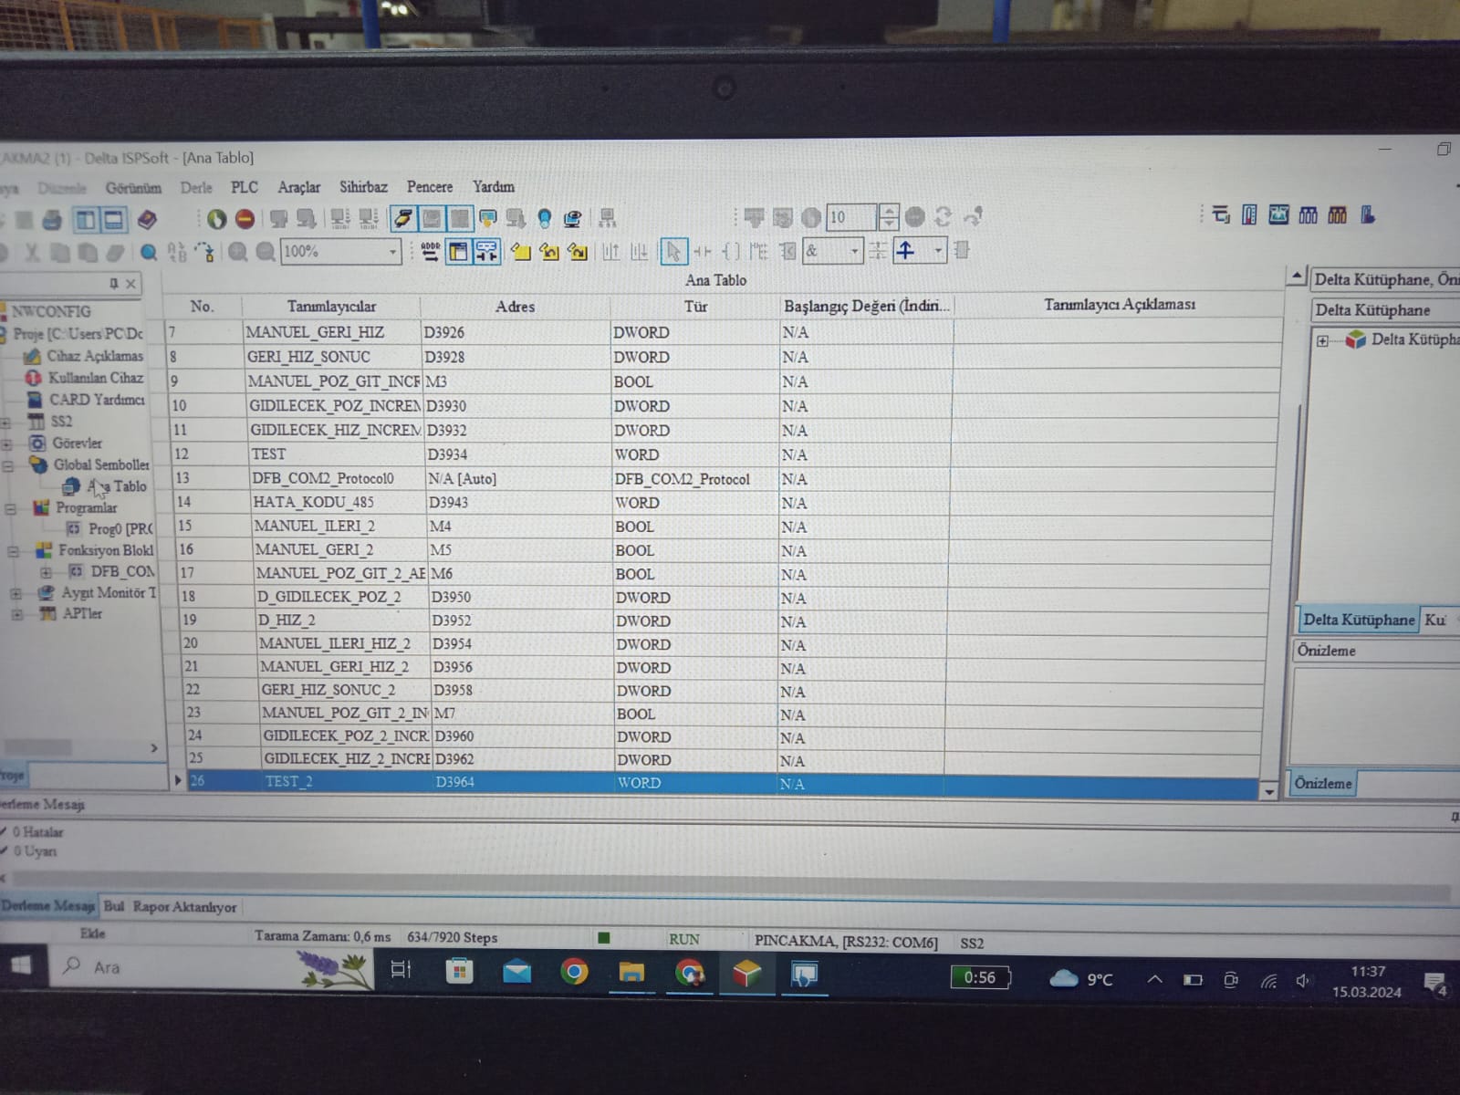
Task: Expand the SS2 tree node
Action: 6,422
